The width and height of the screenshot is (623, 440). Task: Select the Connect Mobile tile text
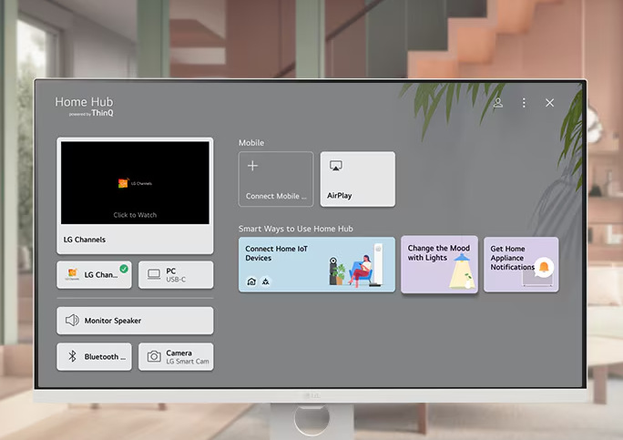tap(276, 196)
